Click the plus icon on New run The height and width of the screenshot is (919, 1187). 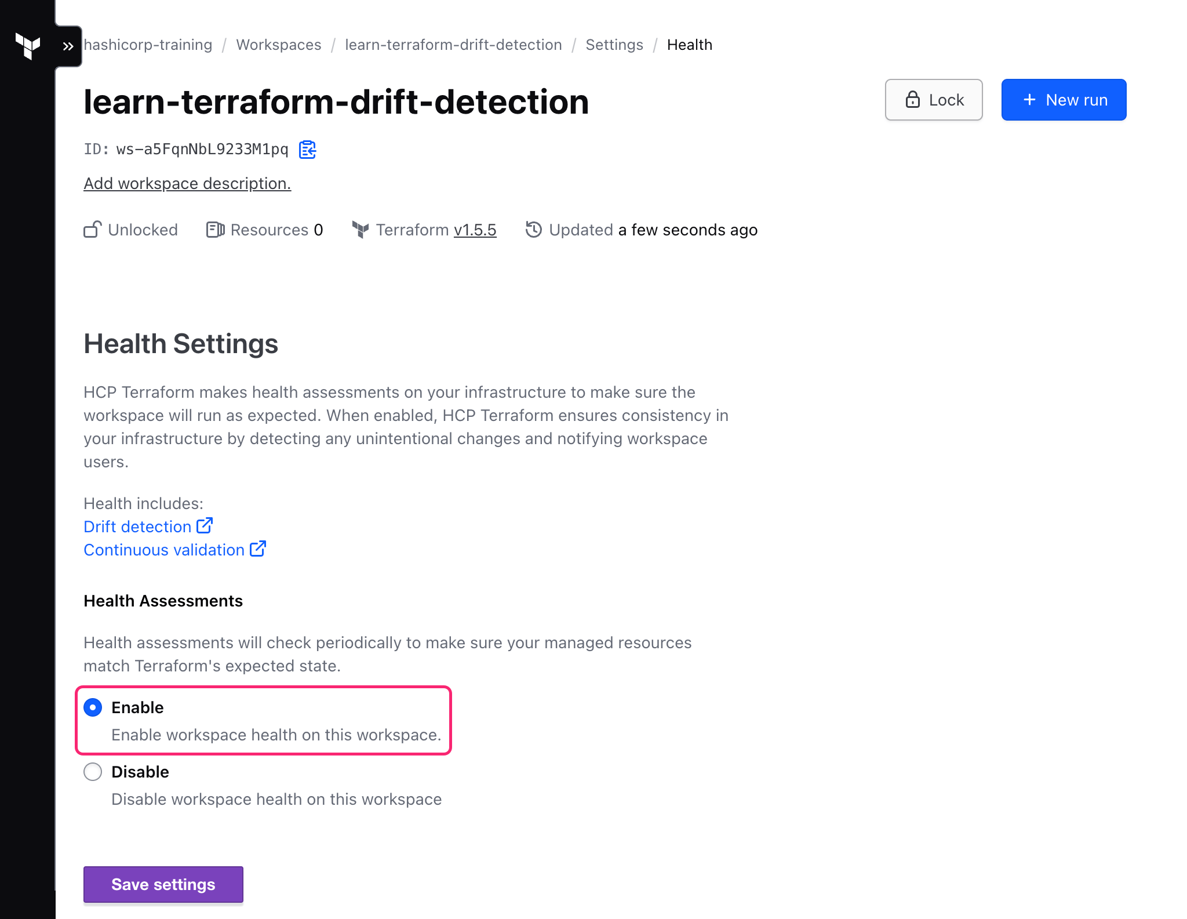click(x=1029, y=100)
